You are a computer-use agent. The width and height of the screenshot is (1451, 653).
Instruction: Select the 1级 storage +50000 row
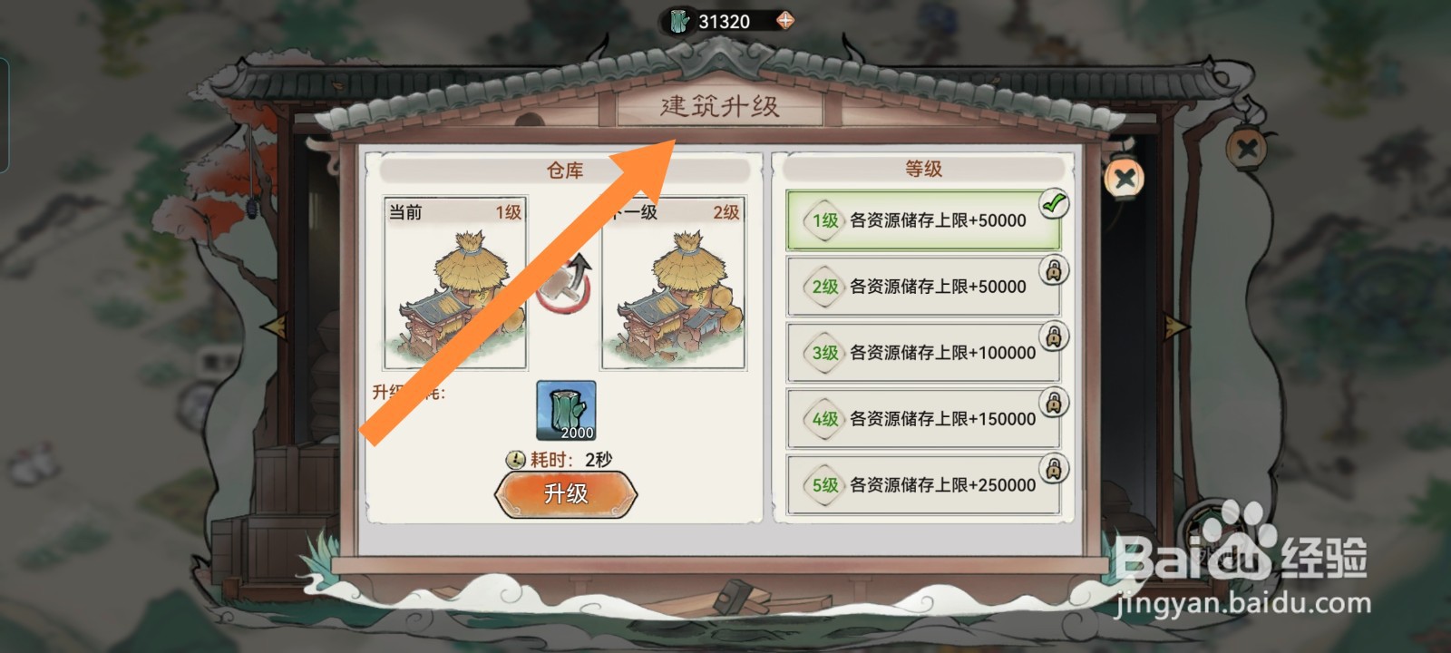click(x=923, y=220)
